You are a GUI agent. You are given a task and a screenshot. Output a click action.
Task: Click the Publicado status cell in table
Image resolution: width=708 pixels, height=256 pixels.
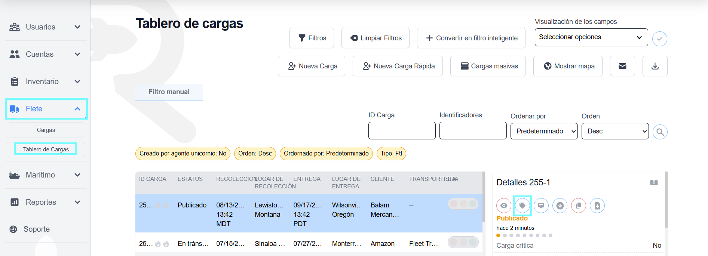(192, 205)
